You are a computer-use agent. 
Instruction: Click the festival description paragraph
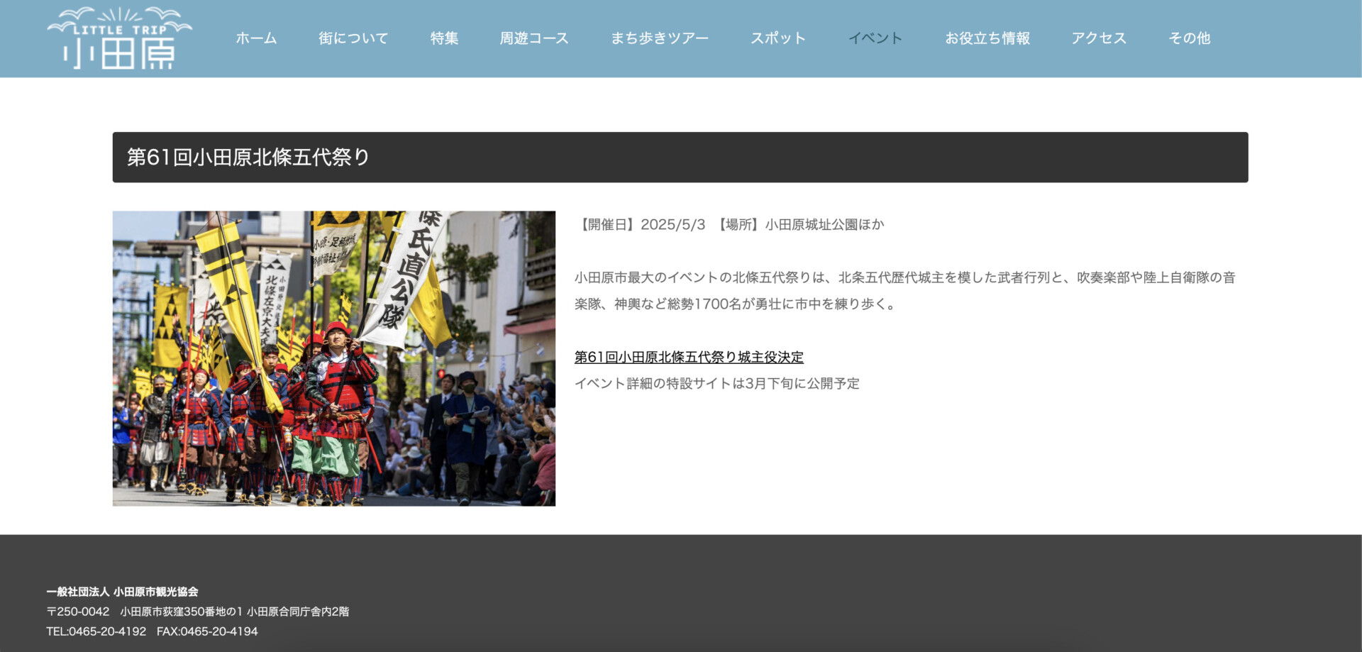(904, 291)
